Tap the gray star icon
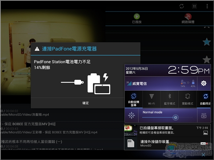The image size is (214, 160). pyautogui.click(x=207, y=60)
